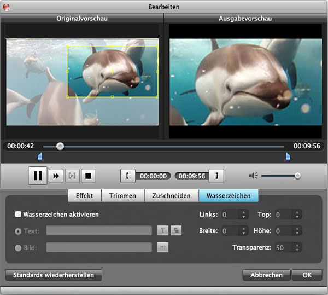Browse for watermark image with ellipsis button
The width and height of the screenshot is (328, 295).
pyautogui.click(x=163, y=247)
